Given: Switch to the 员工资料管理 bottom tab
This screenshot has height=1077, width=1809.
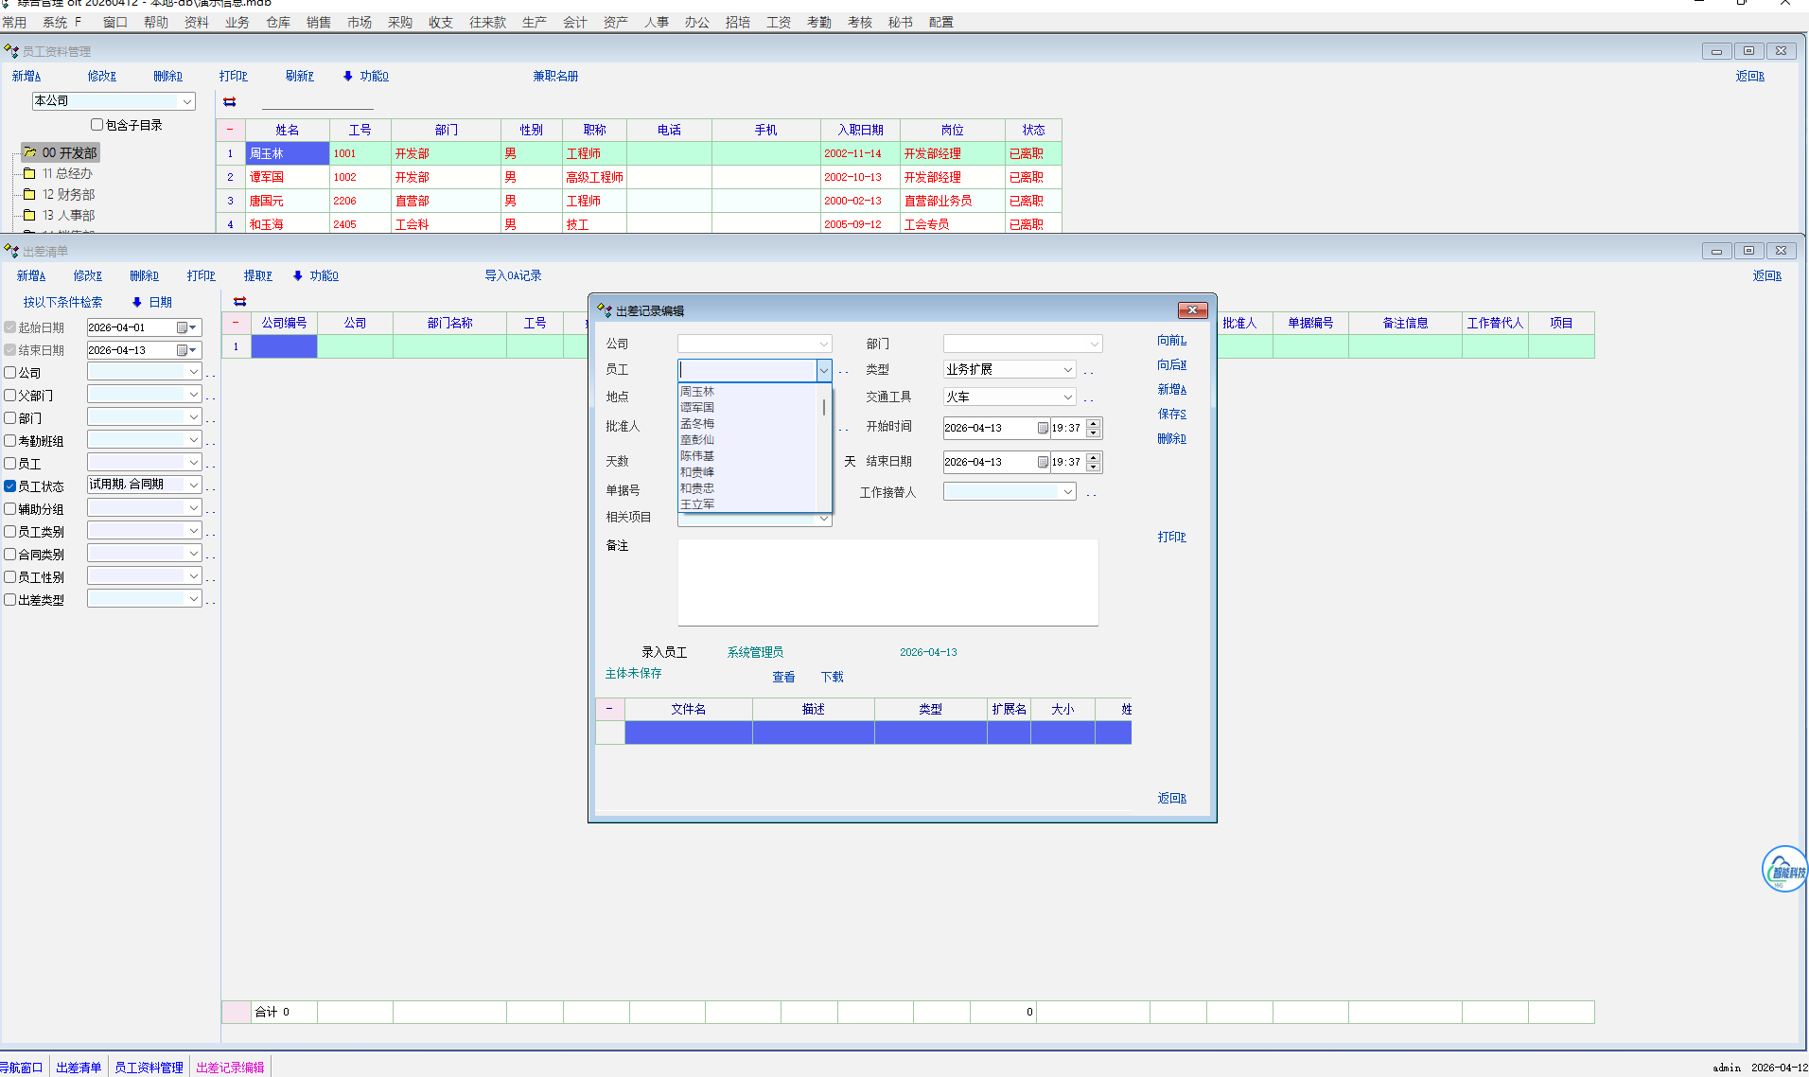Looking at the screenshot, I should 149,1068.
